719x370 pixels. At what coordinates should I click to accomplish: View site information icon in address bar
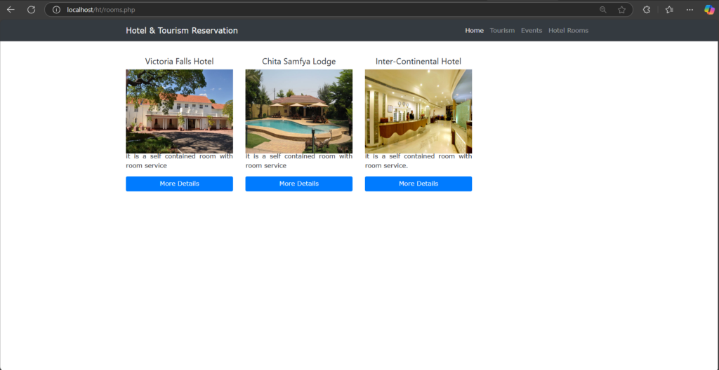point(56,10)
